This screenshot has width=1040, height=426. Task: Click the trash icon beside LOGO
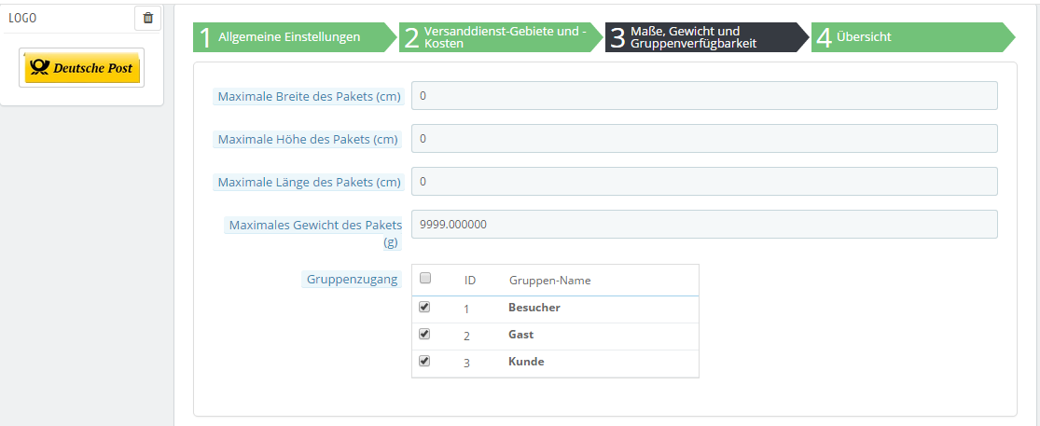click(147, 18)
